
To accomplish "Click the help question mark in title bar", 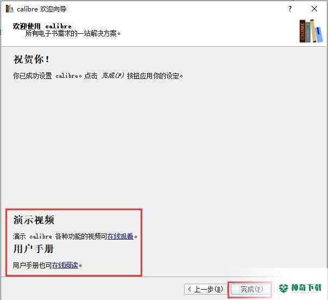I will click(290, 9).
